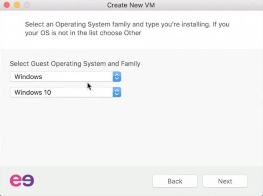
Task: Click the pink and purple app logo
Action: (22, 180)
